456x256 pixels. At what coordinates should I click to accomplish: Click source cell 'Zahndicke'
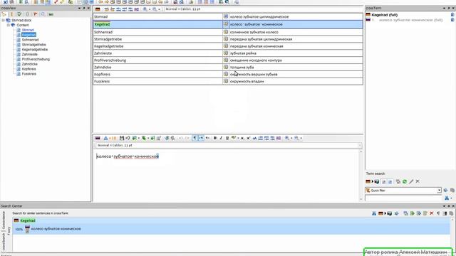click(x=158, y=68)
